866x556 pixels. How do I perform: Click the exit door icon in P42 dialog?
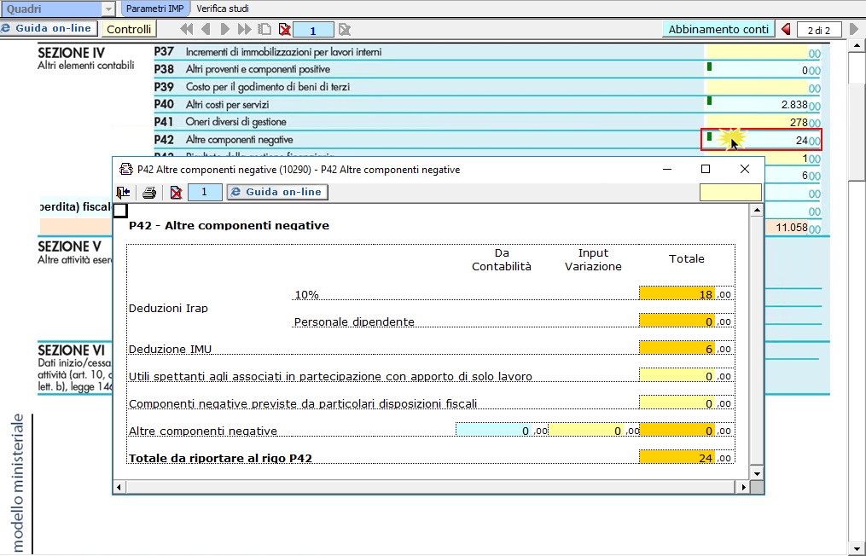123,193
